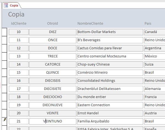
Task: Click IdCliente field with value 18
Action: coord(19,97)
